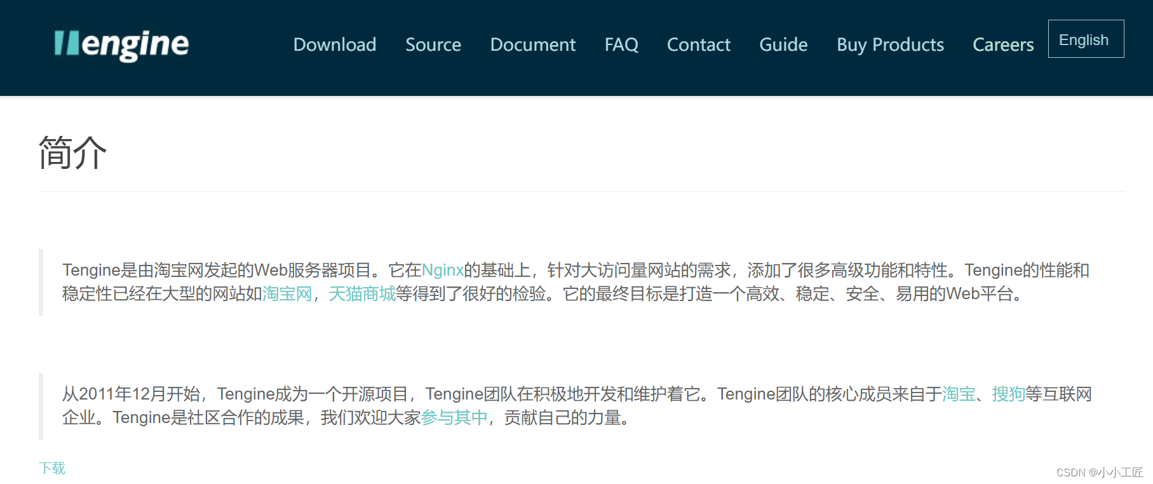This screenshot has width=1153, height=484.
Task: Open the Document navigation link
Action: coord(533,44)
